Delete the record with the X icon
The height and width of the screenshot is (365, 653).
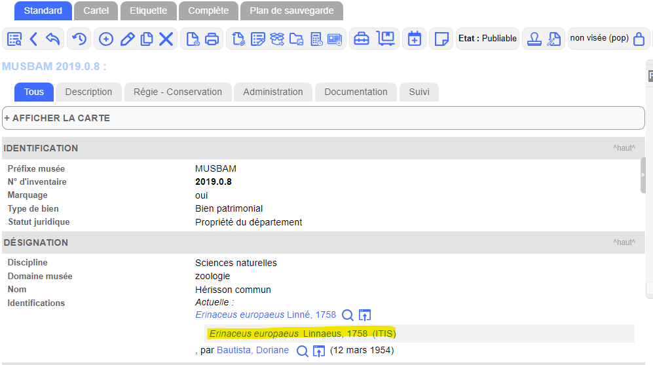coord(166,39)
